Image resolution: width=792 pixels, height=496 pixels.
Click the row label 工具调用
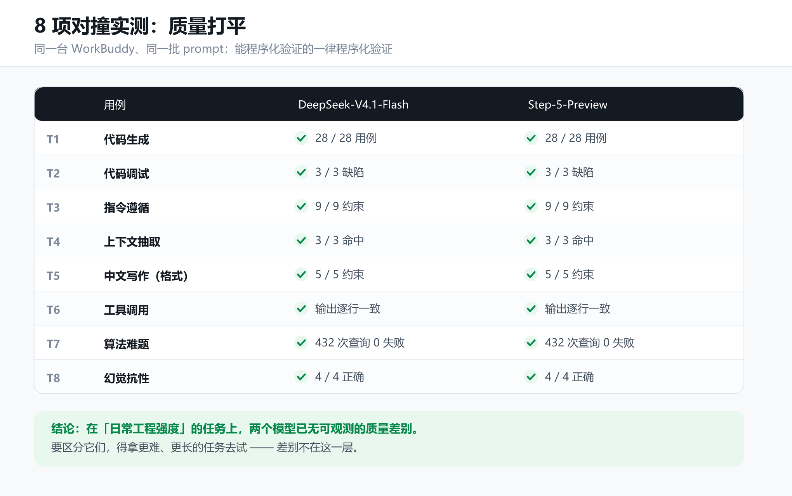pos(127,310)
